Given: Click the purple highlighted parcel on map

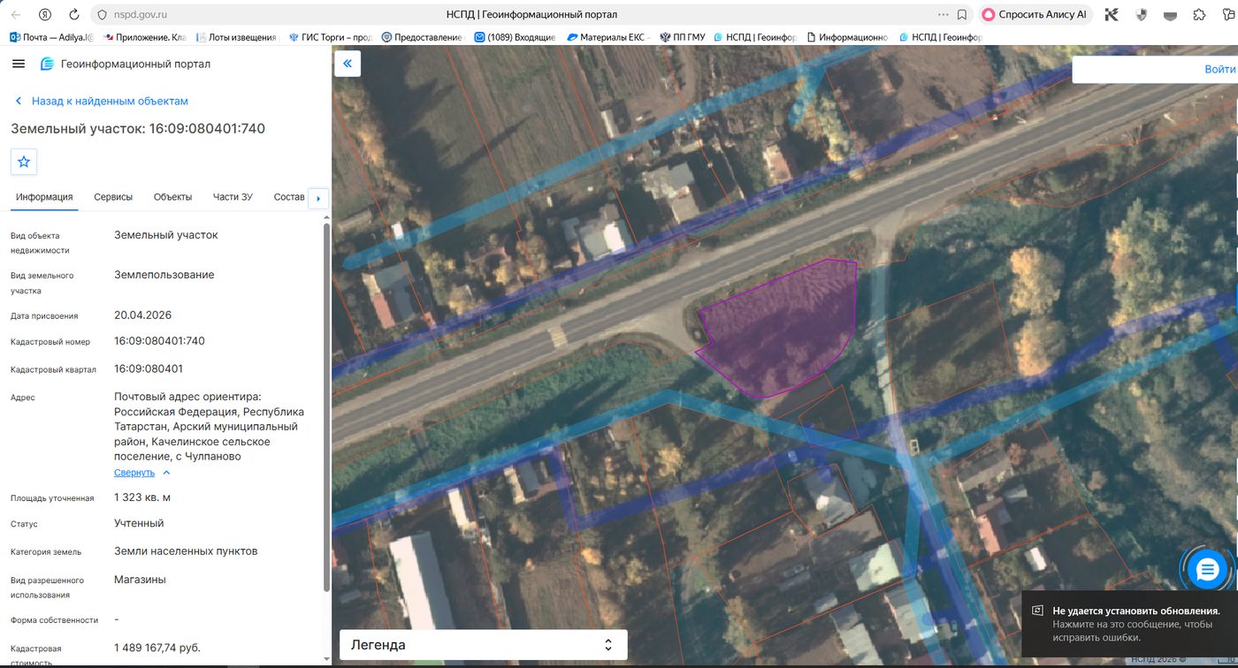Looking at the screenshot, I should tap(778, 331).
